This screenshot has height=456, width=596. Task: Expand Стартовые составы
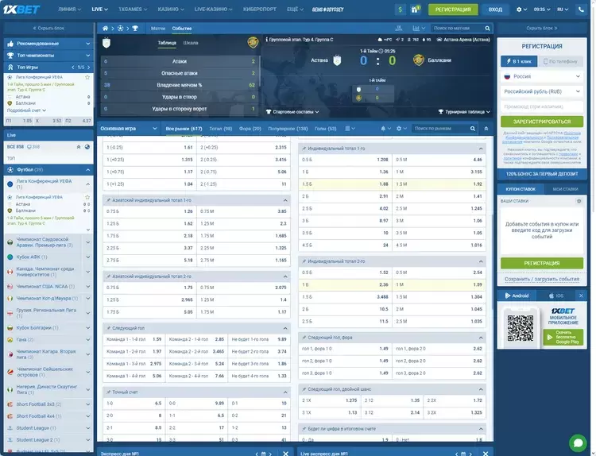point(292,112)
